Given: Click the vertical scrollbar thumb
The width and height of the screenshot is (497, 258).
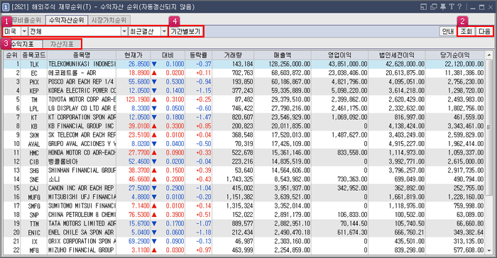Looking at the screenshot, I should pos(489,128).
